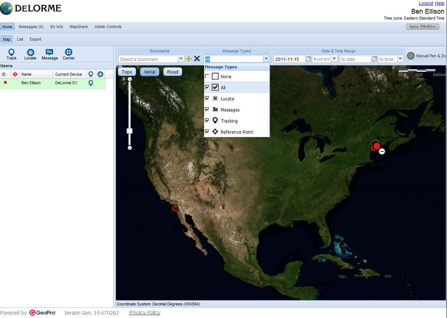Toggle the Messages type checkbox
The width and height of the screenshot is (447, 318).
coord(207,110)
